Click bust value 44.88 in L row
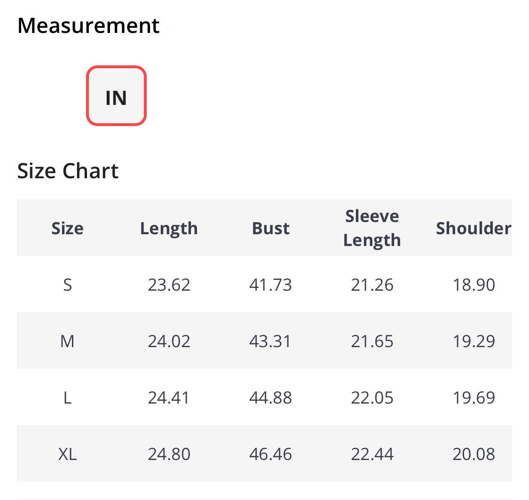 point(270,397)
